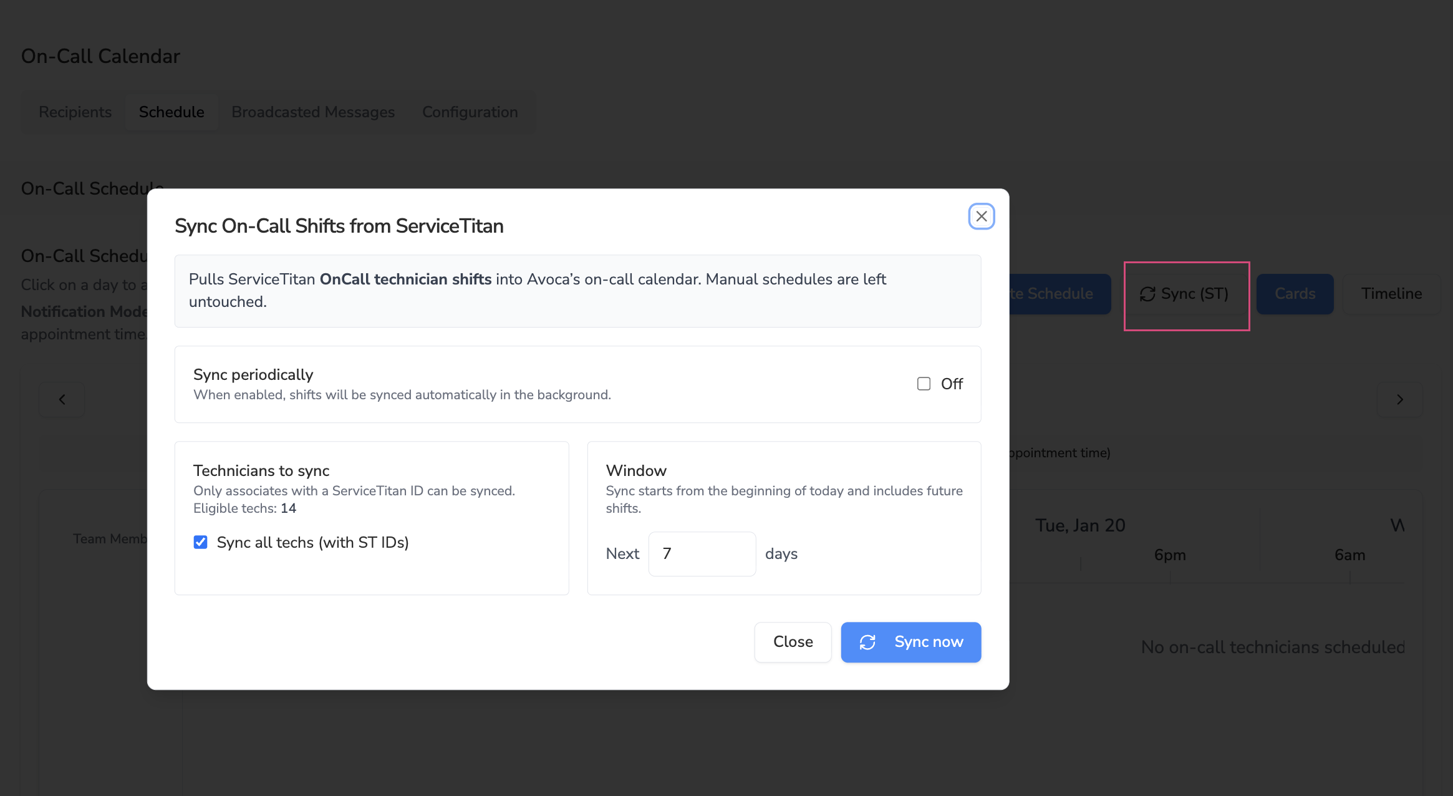1453x796 pixels.
Task: Click the Next days number field
Action: click(x=702, y=553)
